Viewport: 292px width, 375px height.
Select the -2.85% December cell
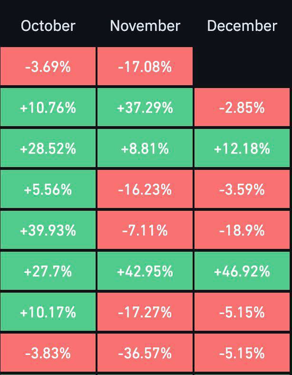point(242,108)
